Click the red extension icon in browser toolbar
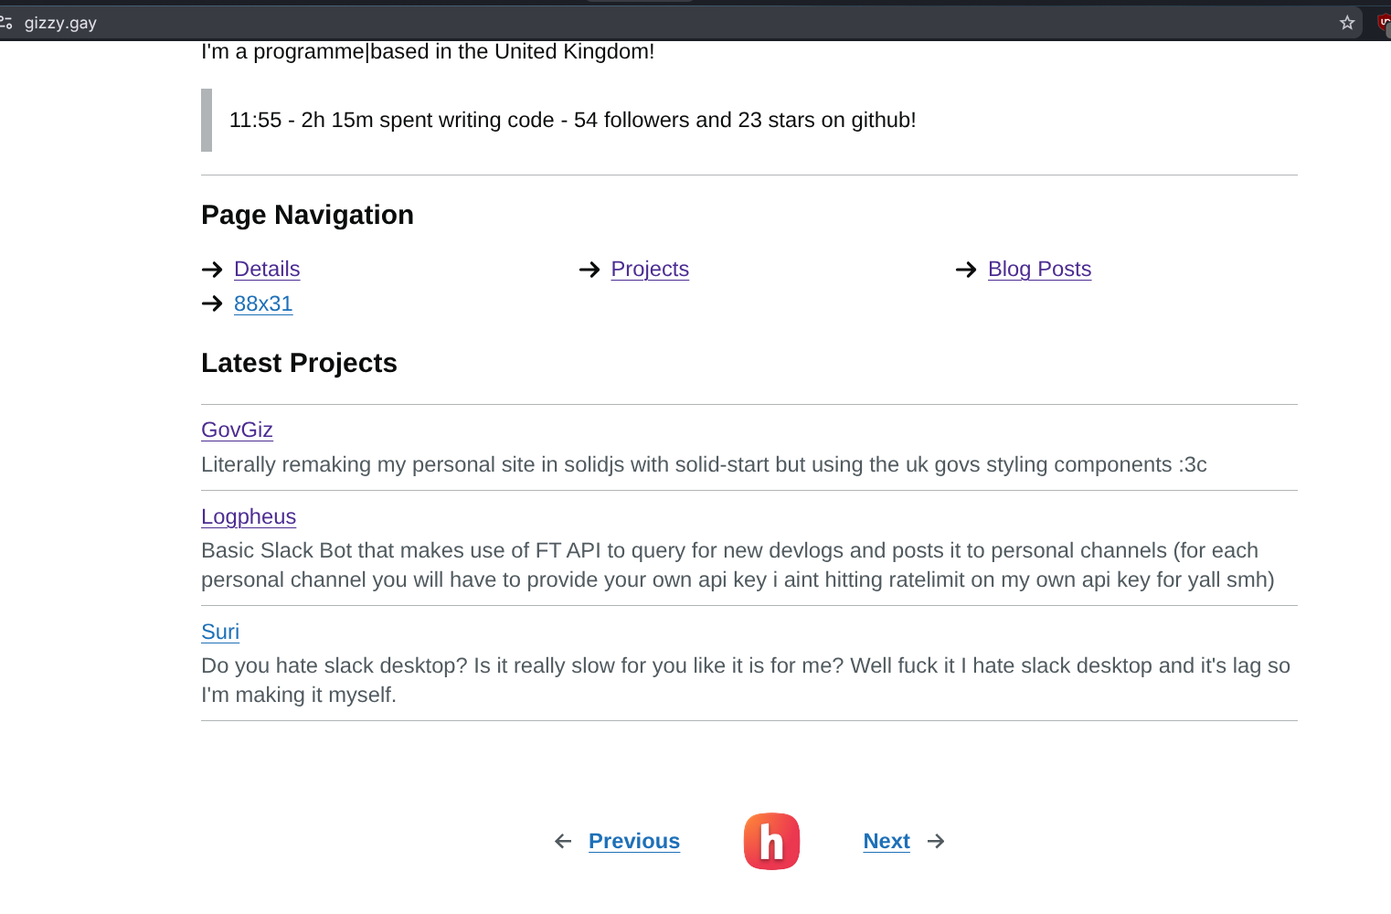1391x914 pixels. tap(1384, 23)
